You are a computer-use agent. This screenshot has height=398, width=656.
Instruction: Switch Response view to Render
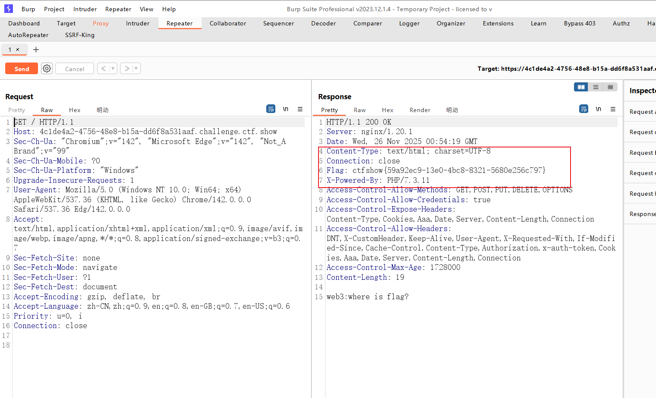click(420, 110)
